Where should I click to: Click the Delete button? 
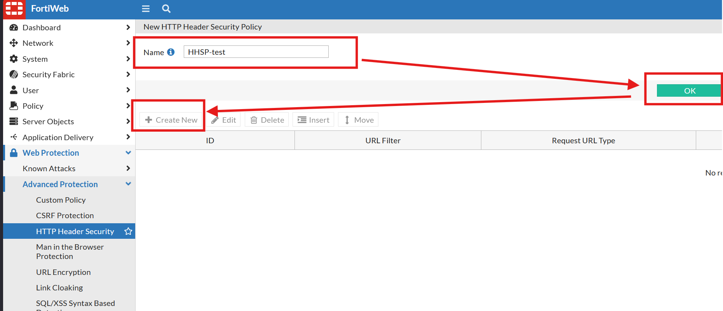coord(267,120)
